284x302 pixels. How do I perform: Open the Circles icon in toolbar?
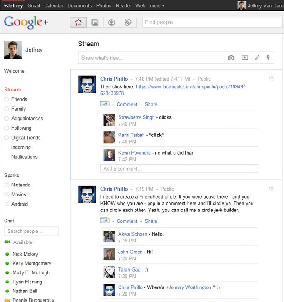pos(128,22)
